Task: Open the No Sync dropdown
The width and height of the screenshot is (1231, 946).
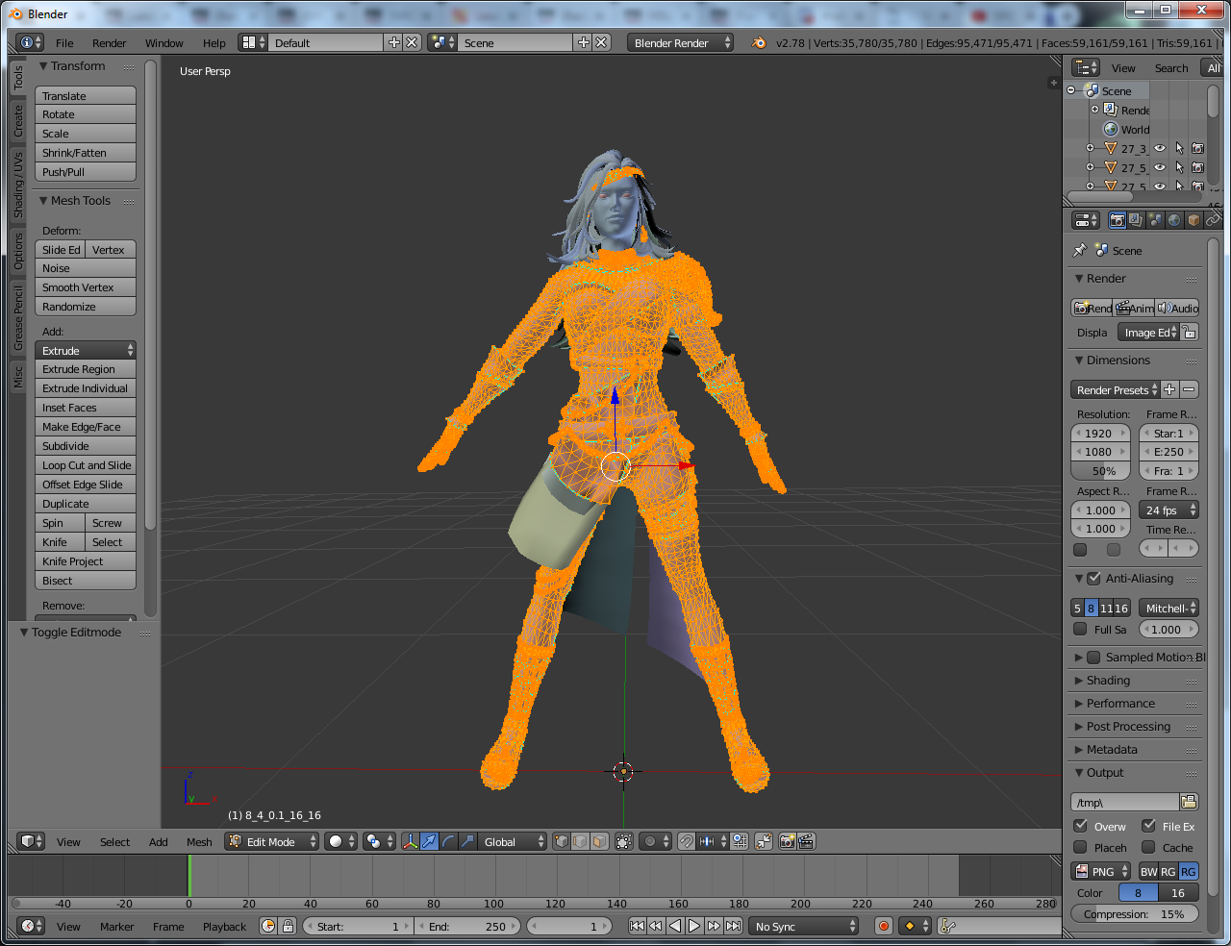Action: pyautogui.click(x=804, y=926)
